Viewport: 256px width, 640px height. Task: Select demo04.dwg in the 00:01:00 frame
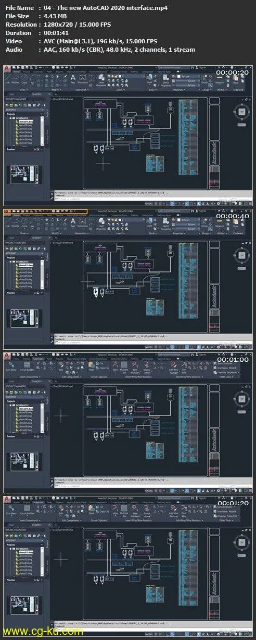pos(26,419)
